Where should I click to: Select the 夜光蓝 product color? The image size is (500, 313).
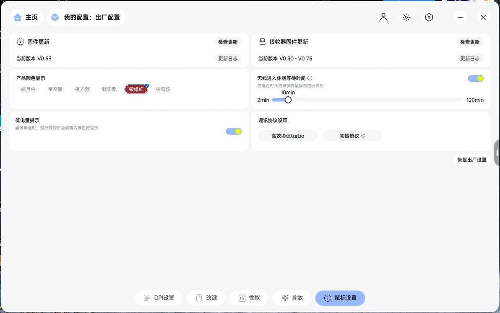(82, 89)
